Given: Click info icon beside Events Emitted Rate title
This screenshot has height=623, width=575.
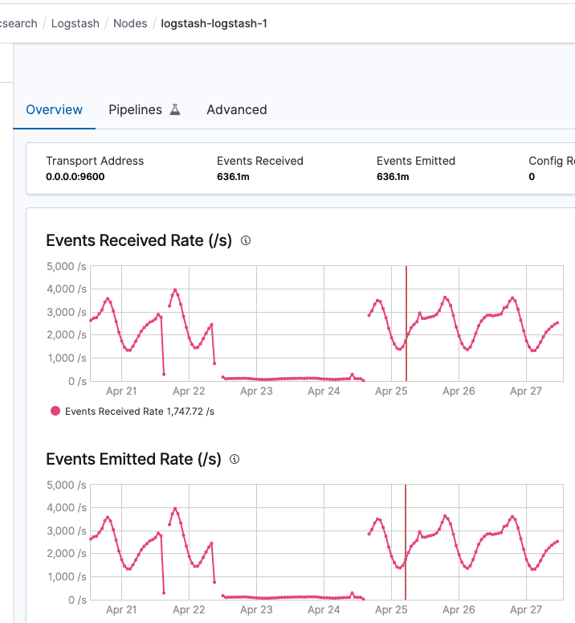Looking at the screenshot, I should pos(234,459).
